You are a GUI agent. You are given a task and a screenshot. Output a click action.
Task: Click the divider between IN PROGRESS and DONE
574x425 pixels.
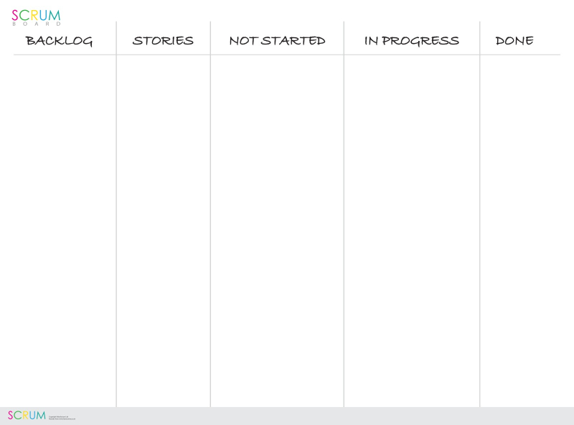click(x=480, y=215)
